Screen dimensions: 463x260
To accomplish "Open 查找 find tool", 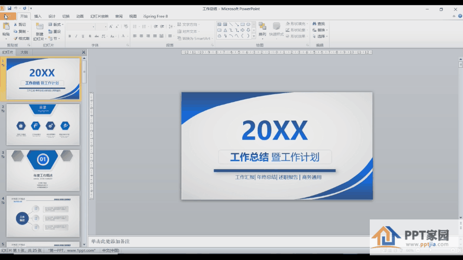I will [x=319, y=23].
